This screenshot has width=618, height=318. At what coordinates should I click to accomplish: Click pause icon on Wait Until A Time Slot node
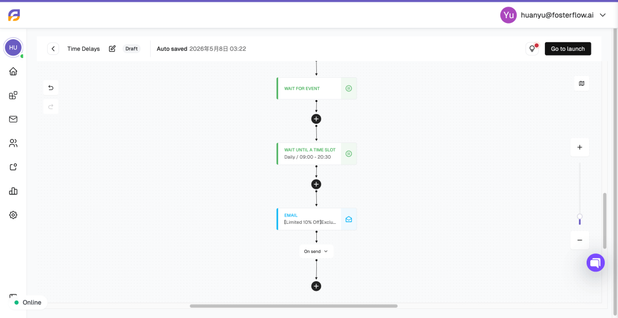(x=348, y=154)
